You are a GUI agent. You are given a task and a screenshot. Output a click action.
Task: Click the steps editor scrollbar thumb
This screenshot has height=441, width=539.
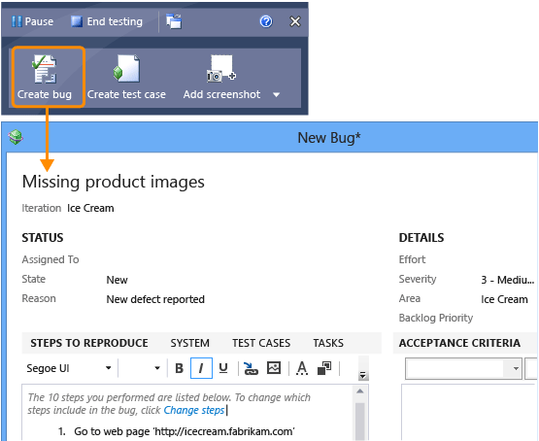point(360,421)
